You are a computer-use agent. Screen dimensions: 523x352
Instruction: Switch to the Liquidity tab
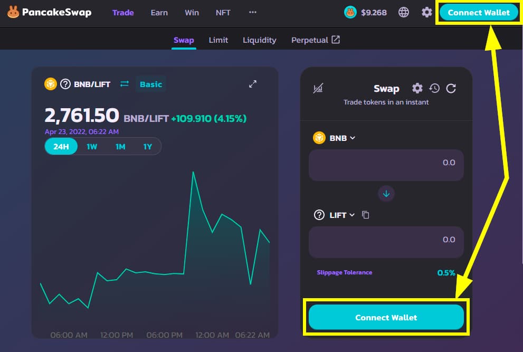pos(260,40)
